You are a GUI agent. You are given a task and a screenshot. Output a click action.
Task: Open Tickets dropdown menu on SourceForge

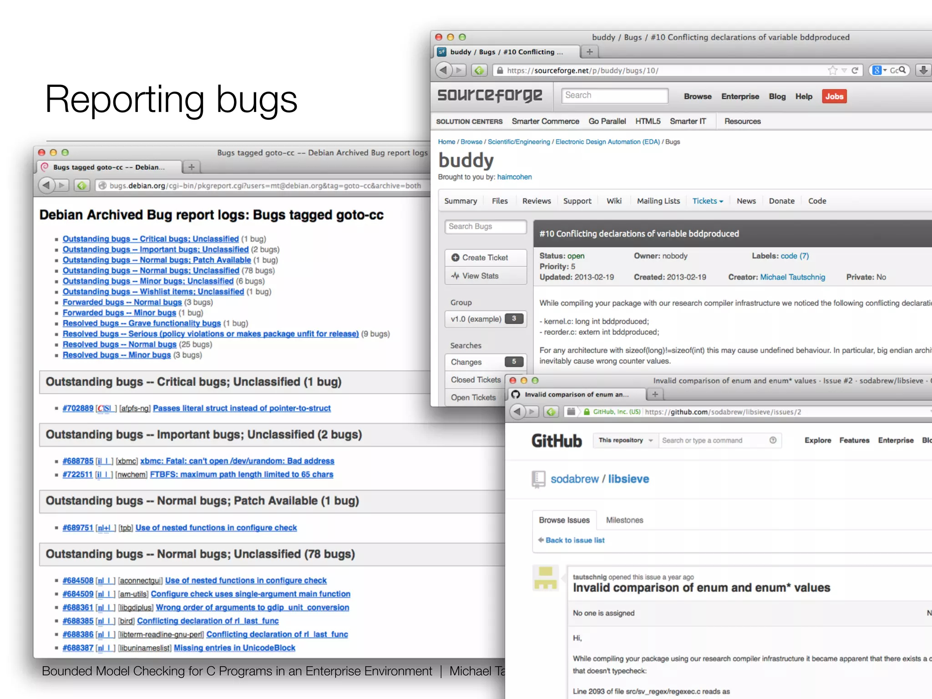(x=708, y=201)
